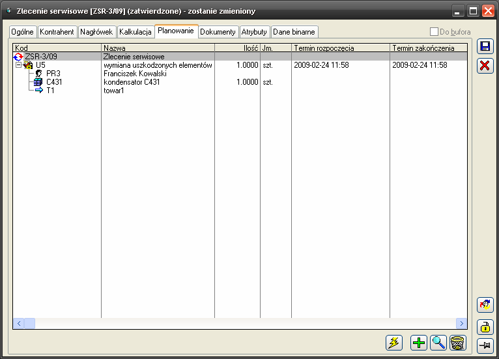Click the padlock icon button
Image resolution: width=499 pixels, height=359 pixels.
click(485, 327)
